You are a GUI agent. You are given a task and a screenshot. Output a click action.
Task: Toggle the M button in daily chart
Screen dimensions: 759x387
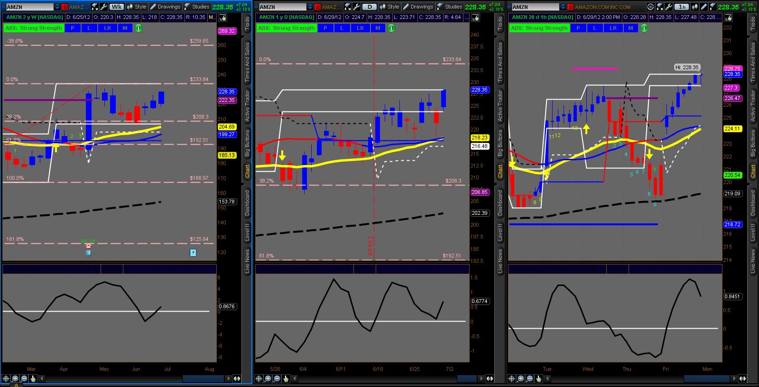[x=378, y=28]
